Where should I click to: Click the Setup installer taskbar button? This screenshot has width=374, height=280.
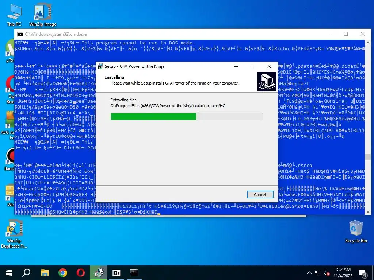99,273
